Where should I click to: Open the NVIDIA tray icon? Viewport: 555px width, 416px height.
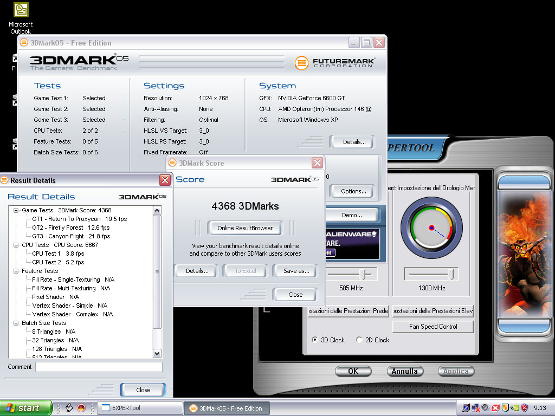click(515, 408)
